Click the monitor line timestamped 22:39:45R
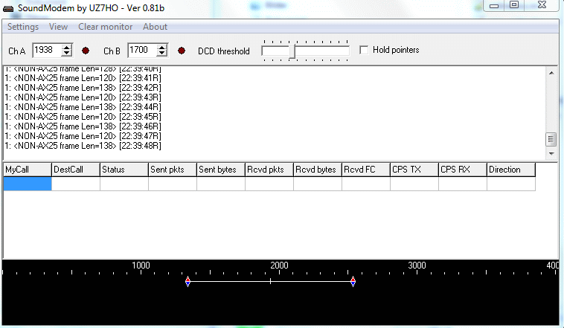This screenshot has width=564, height=328. [x=83, y=117]
